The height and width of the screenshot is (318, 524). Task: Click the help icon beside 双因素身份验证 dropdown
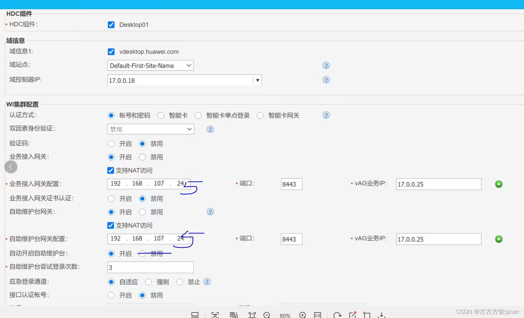[x=210, y=129]
